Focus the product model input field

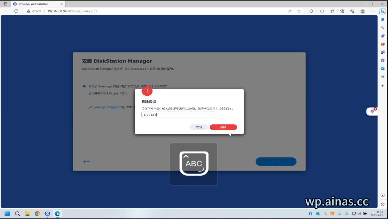coord(178,115)
